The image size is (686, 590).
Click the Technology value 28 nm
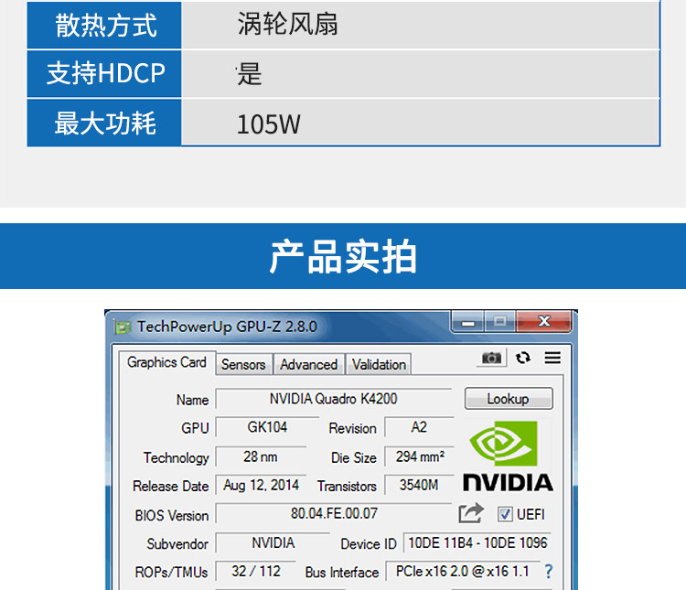[261, 457]
